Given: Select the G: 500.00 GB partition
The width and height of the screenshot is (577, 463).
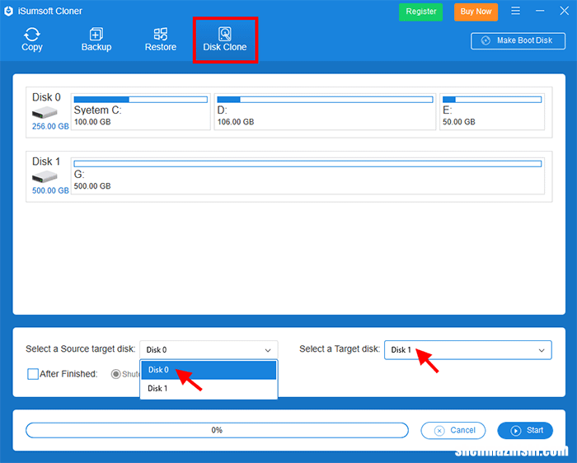Looking at the screenshot, I should (307, 175).
